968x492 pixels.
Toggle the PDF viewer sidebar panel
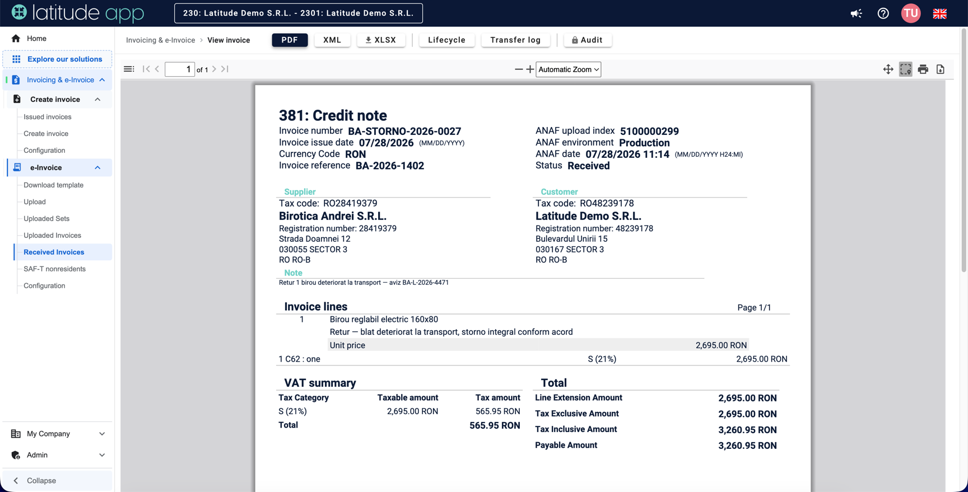click(129, 69)
